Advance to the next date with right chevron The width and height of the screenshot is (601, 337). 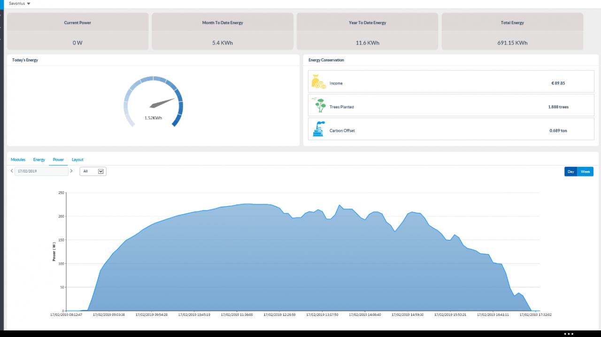click(x=71, y=171)
